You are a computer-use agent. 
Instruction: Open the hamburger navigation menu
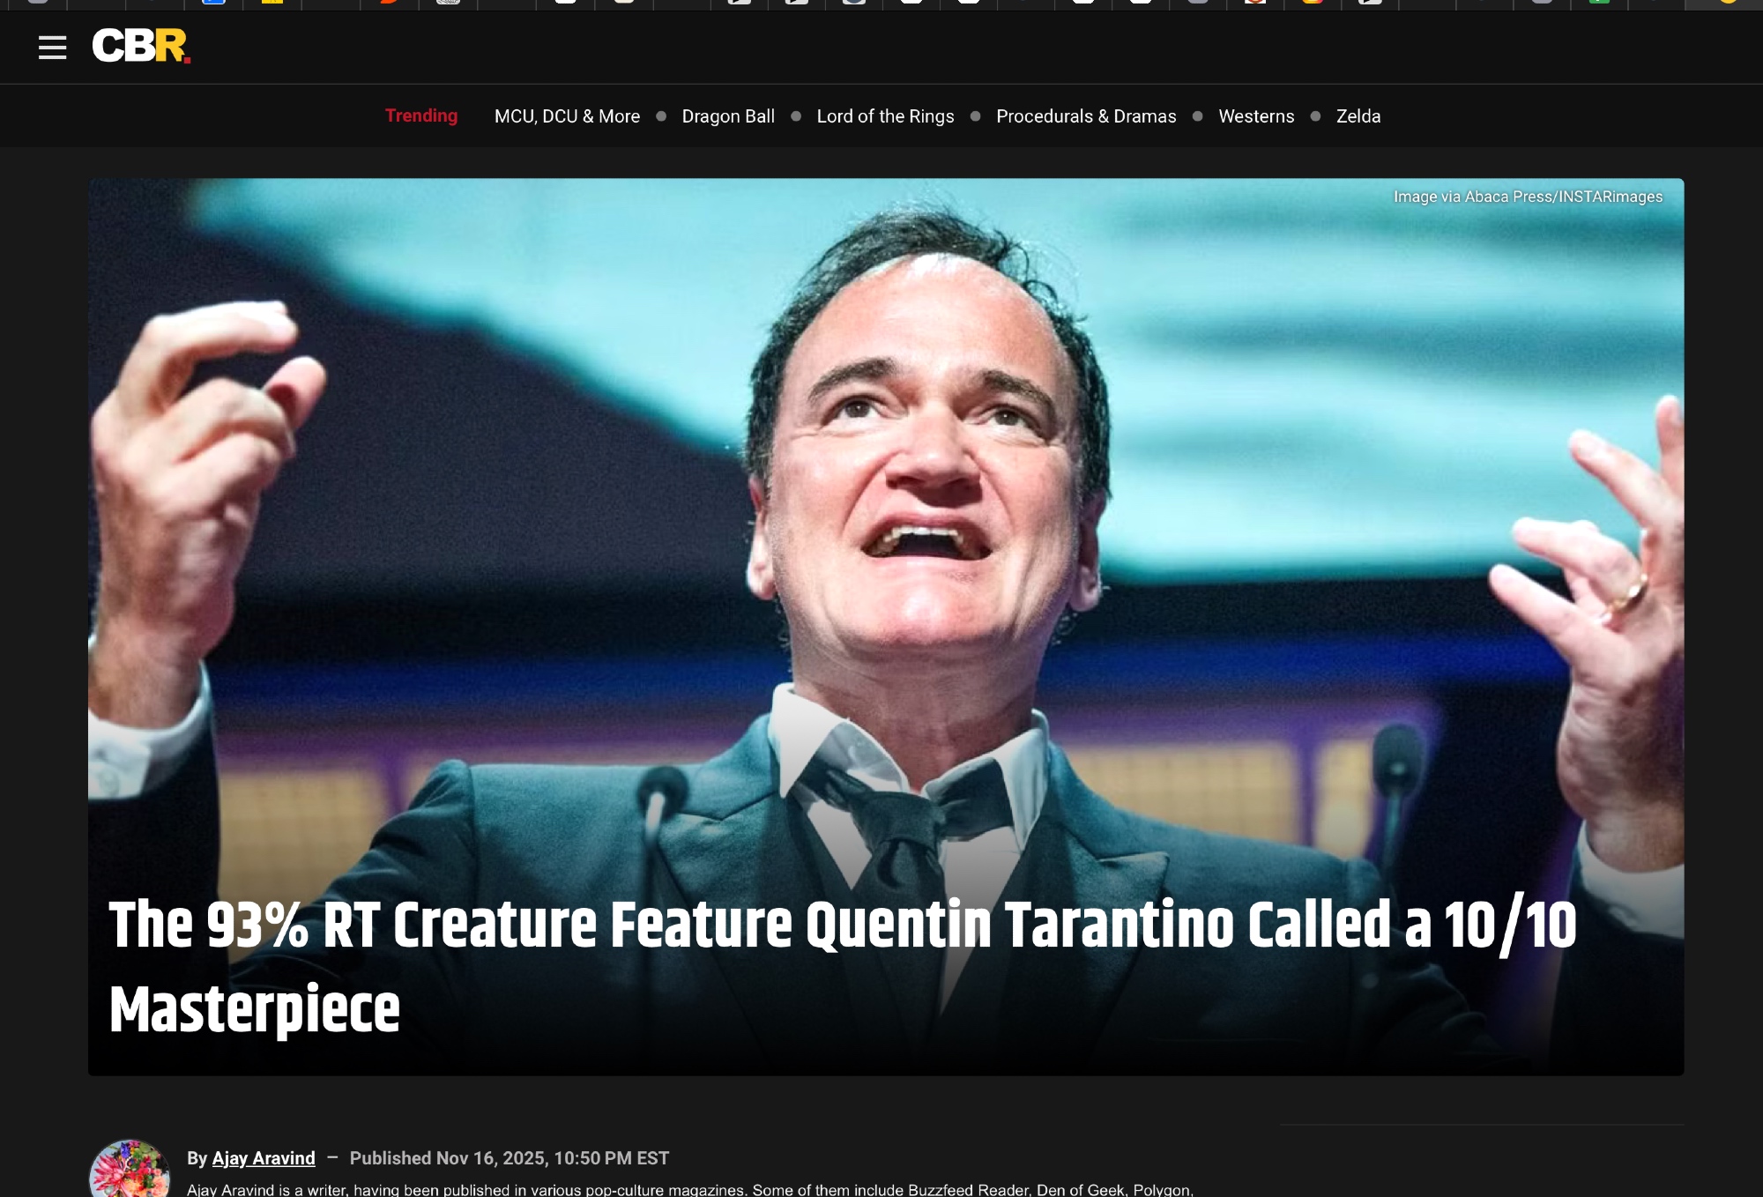53,48
